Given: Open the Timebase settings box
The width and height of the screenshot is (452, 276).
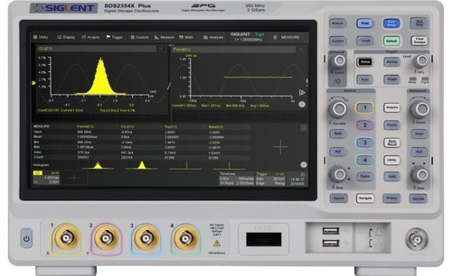Looking at the screenshot, I should click(236, 178).
